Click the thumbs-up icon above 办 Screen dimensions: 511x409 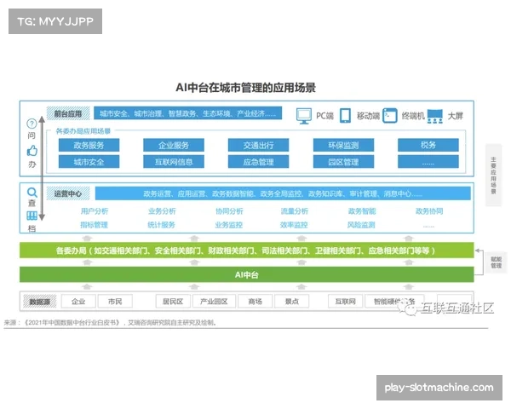[x=32, y=150]
